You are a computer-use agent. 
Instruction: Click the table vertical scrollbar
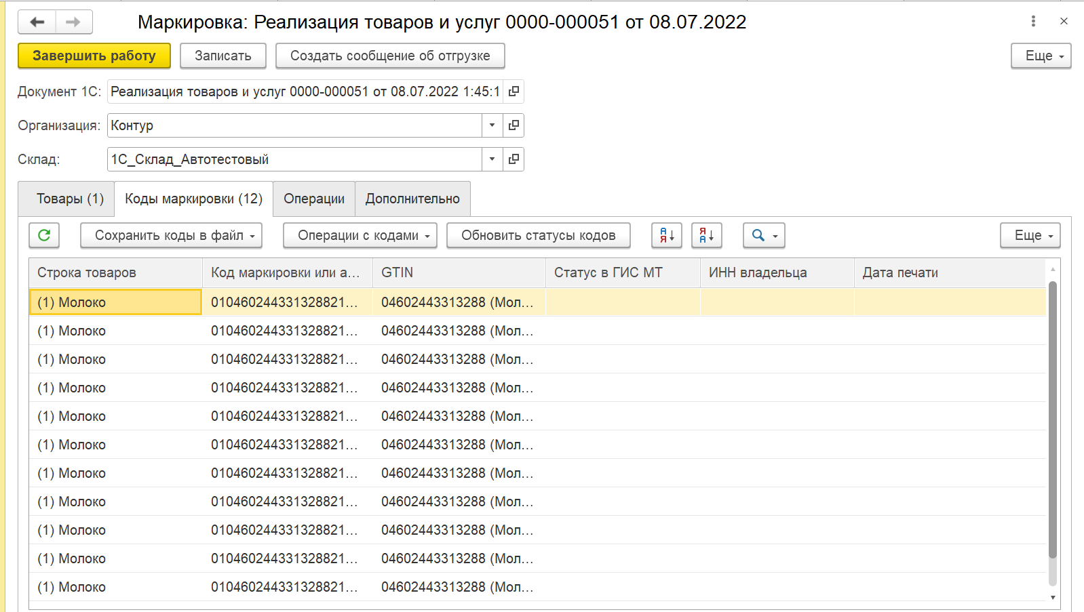1053,420
